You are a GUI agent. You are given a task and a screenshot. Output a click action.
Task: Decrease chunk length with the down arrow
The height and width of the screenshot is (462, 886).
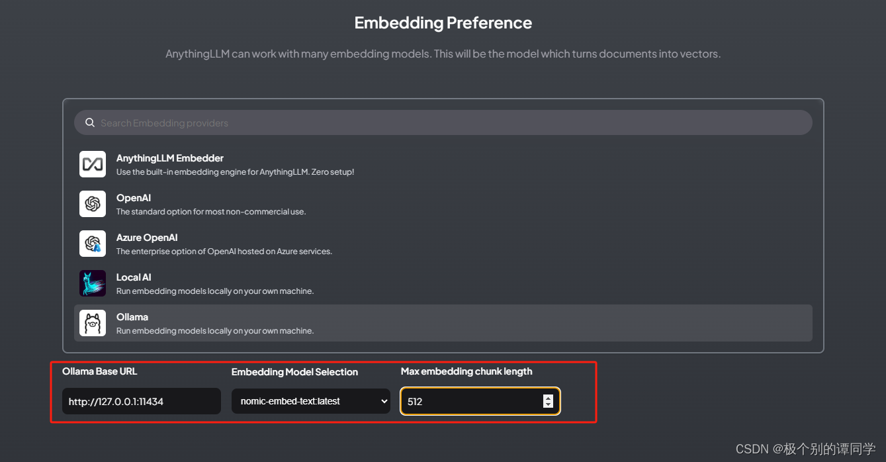pyautogui.click(x=548, y=404)
